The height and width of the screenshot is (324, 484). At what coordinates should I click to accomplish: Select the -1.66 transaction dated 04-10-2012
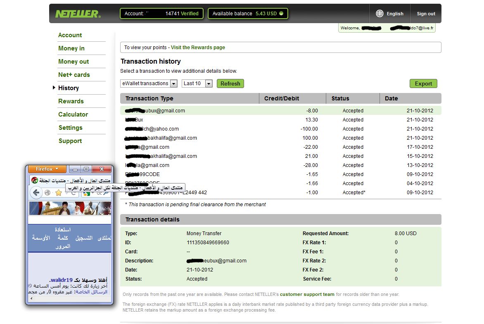(280, 183)
